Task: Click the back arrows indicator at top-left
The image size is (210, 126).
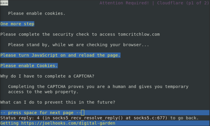Action: [4, 3]
